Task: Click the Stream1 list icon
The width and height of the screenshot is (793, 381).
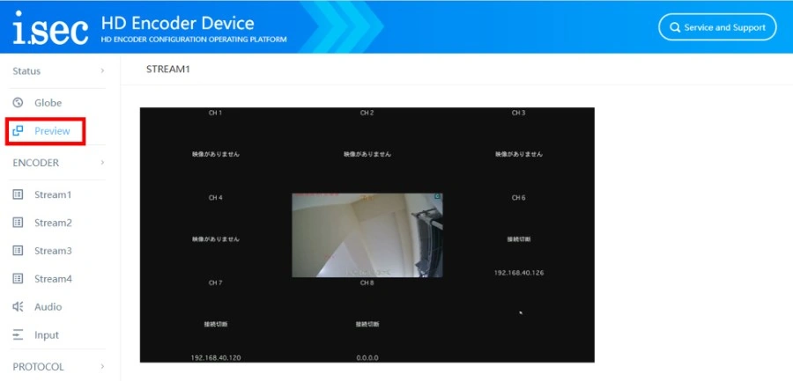Action: 18,194
